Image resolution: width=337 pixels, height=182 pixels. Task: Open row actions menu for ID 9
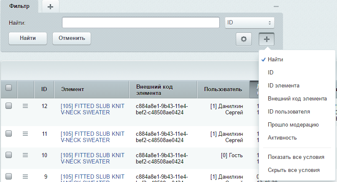click(x=25, y=177)
